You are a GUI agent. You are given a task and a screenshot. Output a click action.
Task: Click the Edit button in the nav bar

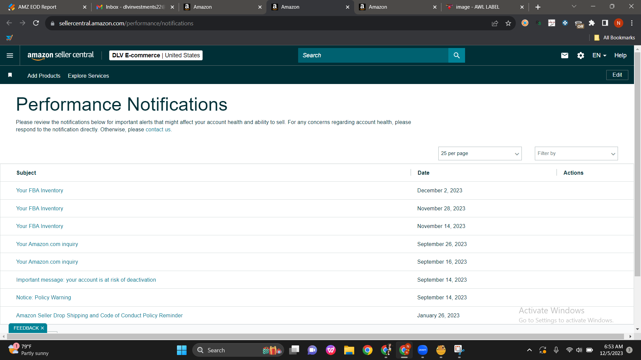617,75
